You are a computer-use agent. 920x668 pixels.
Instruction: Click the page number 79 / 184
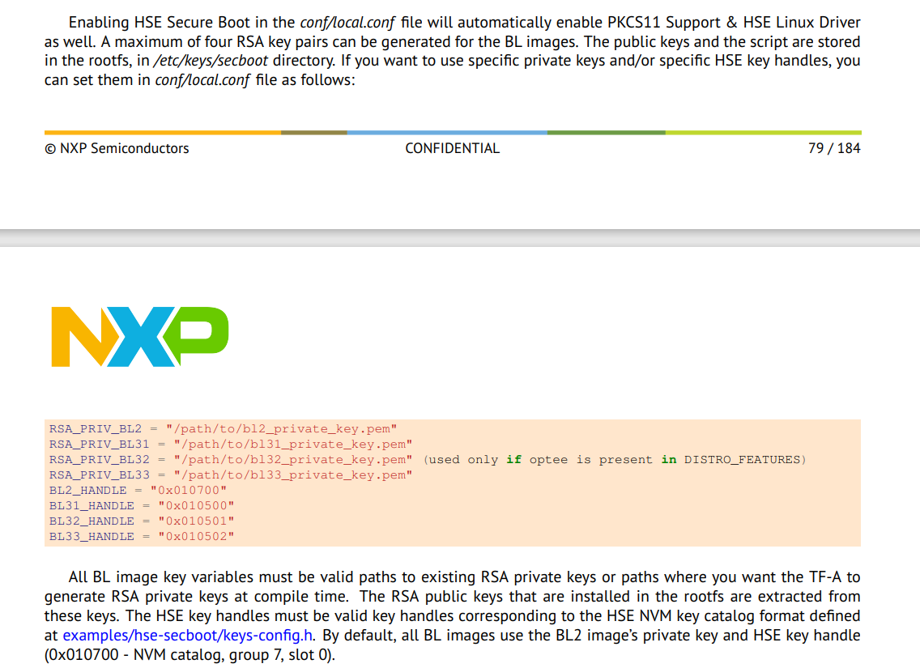click(834, 148)
